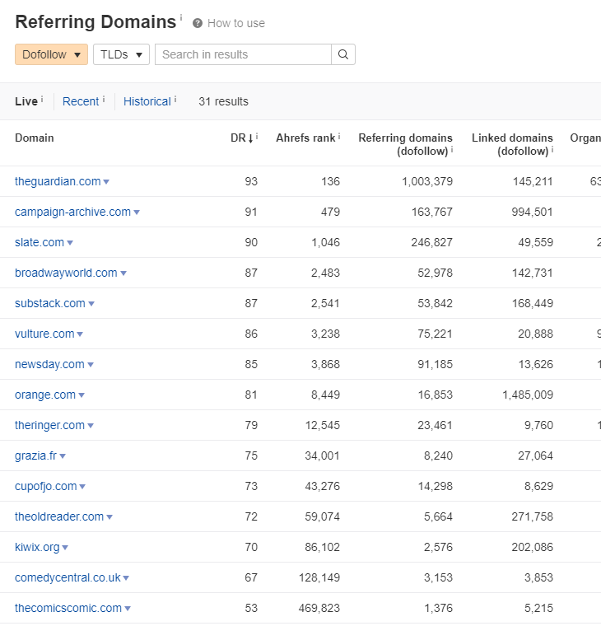This screenshot has width=601, height=626.
Task: Click the 31 results count text
Action: click(223, 101)
